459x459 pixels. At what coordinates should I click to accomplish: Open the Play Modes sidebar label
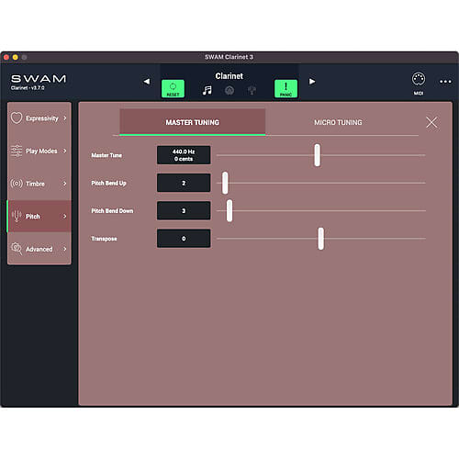pyautogui.click(x=41, y=151)
